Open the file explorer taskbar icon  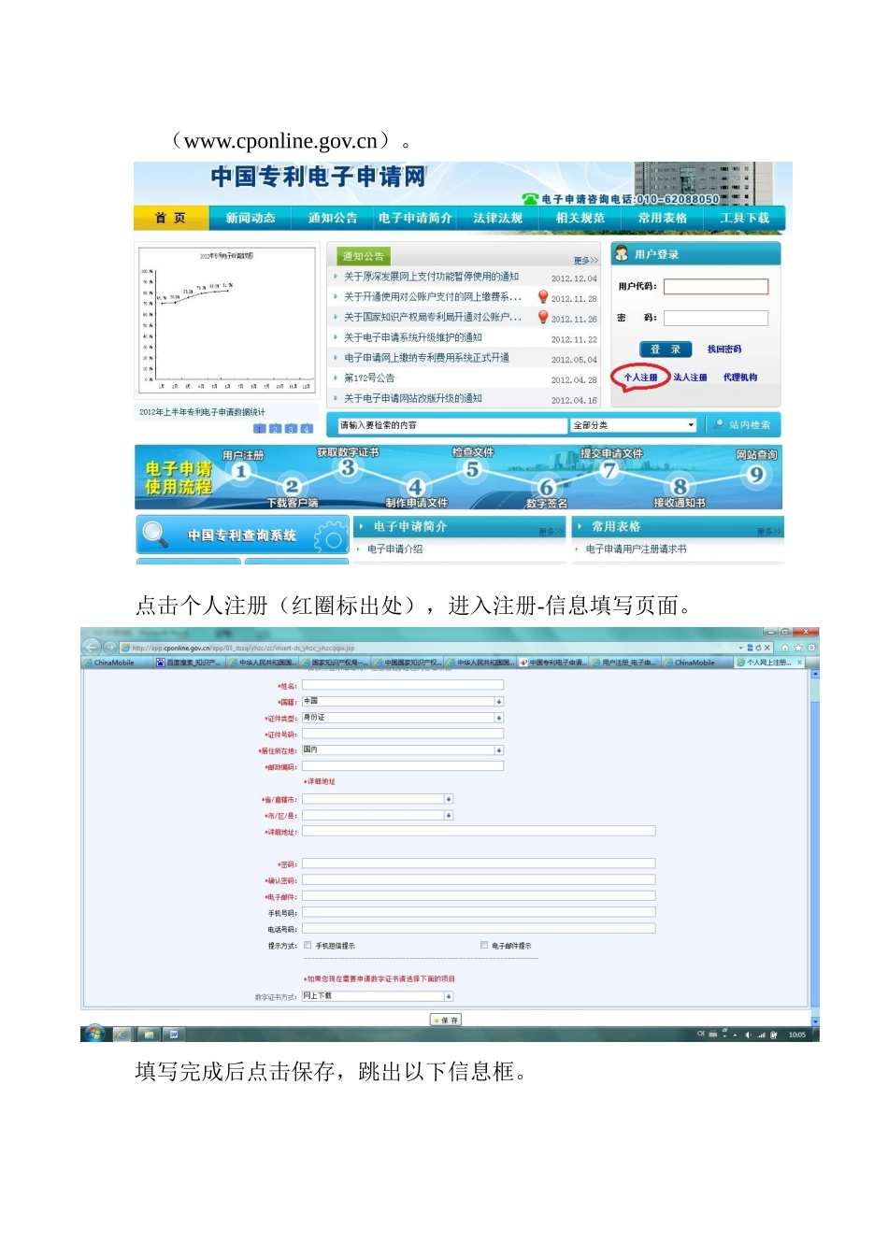point(148,1035)
